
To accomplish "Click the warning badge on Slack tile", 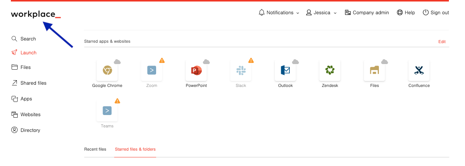I will pos(251,60).
